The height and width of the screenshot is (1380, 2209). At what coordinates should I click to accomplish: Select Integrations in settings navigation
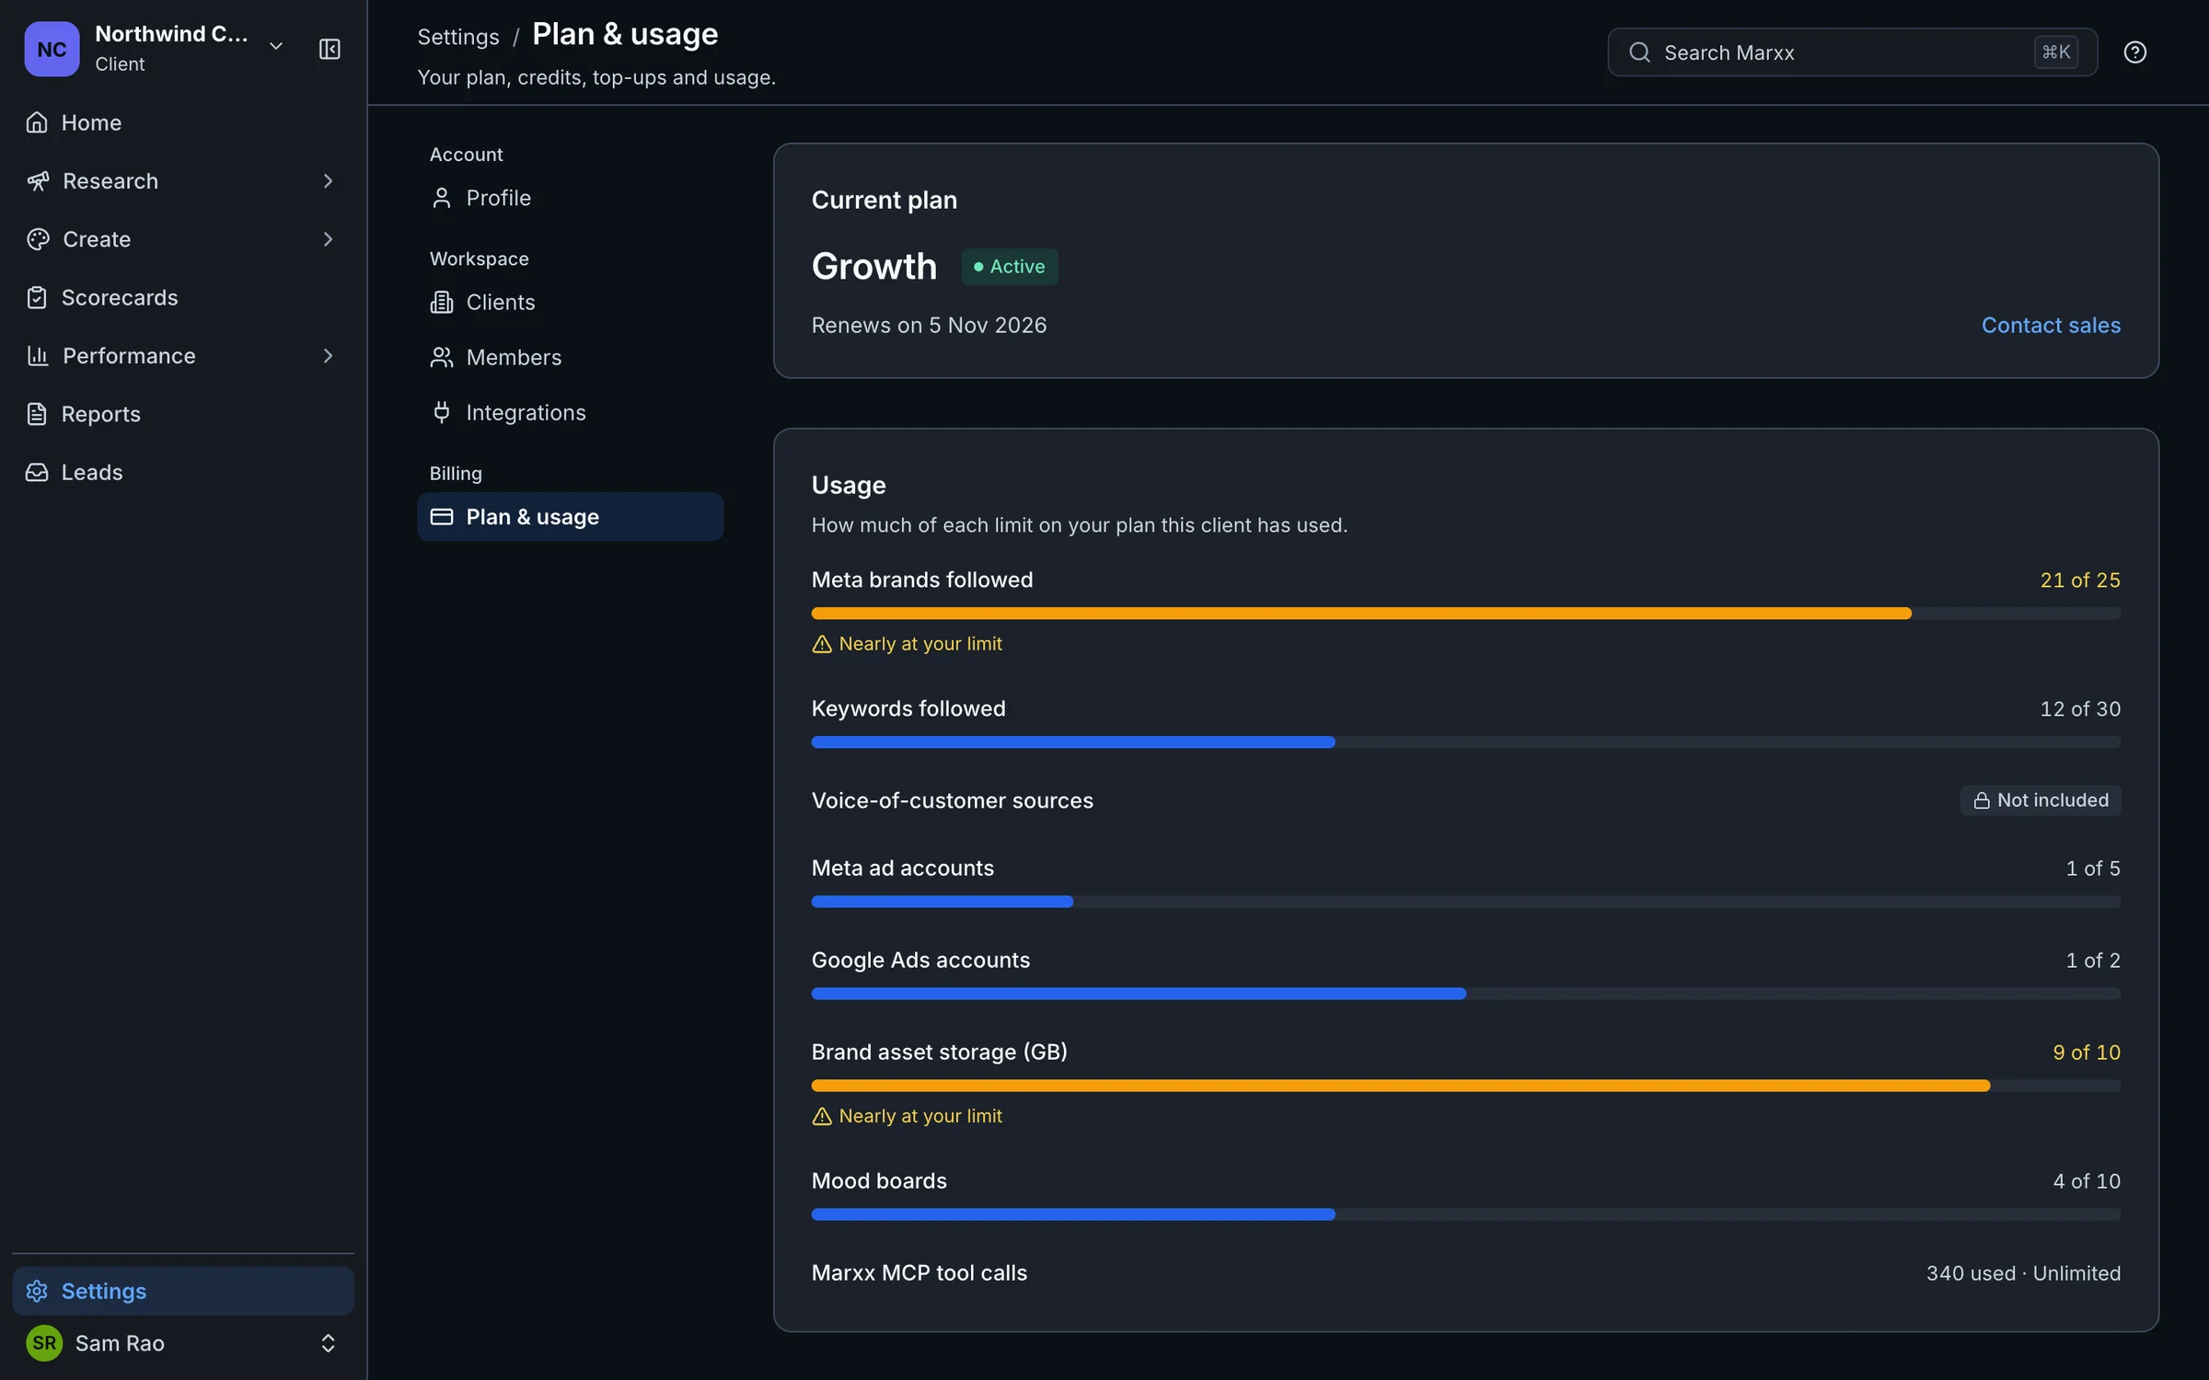pos(570,412)
